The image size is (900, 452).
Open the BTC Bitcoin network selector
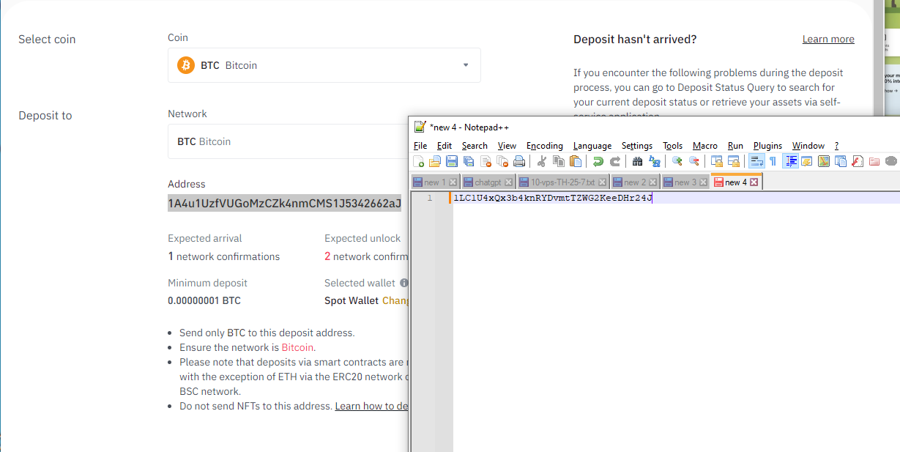click(x=288, y=141)
